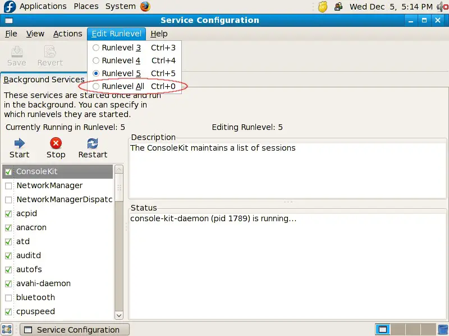The image size is (449, 336).
Task: Uncheck the anacron service checkbox
Action: 8,228
